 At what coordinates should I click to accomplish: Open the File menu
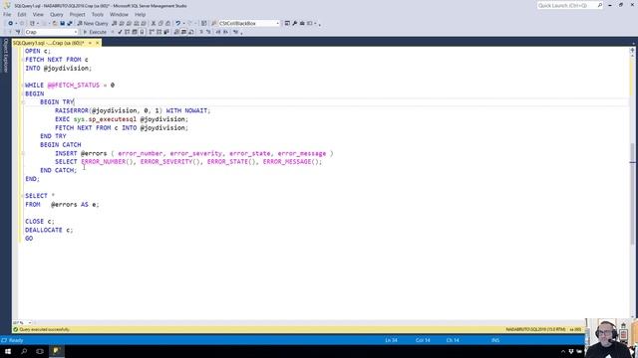(7, 14)
